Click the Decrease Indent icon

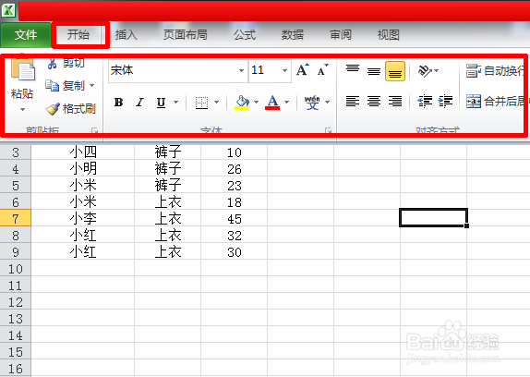click(x=425, y=101)
